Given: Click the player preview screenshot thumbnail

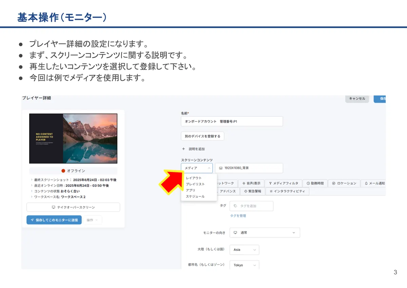Looking at the screenshot, I should tap(73, 138).
